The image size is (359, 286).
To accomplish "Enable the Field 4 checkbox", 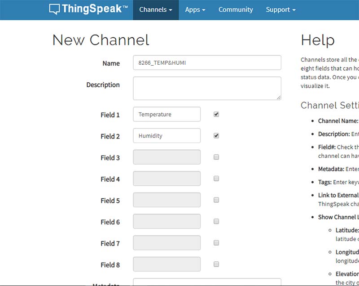I will (x=216, y=179).
